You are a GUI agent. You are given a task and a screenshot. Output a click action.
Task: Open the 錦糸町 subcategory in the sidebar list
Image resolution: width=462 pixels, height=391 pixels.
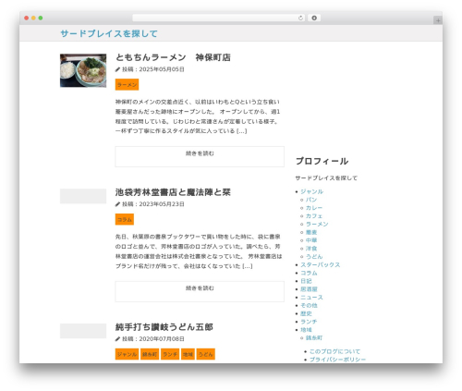click(314, 338)
